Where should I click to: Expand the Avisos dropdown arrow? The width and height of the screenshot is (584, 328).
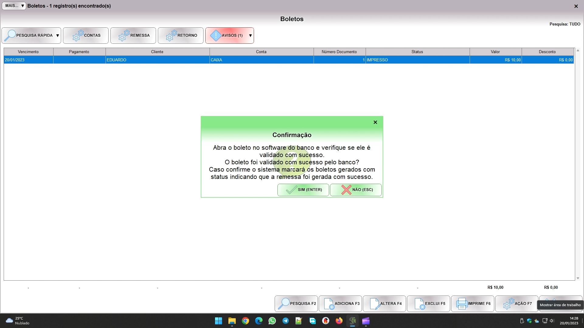point(250,36)
